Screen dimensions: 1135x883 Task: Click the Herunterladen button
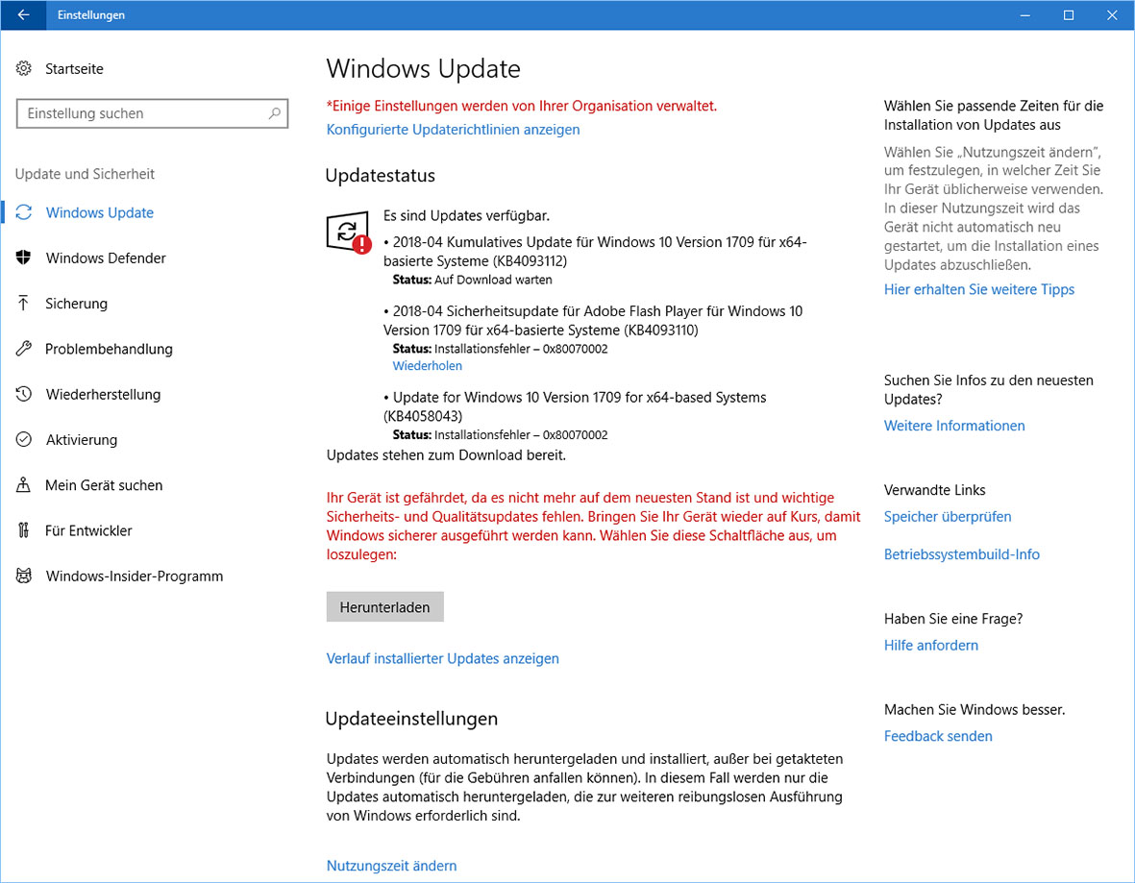(385, 607)
